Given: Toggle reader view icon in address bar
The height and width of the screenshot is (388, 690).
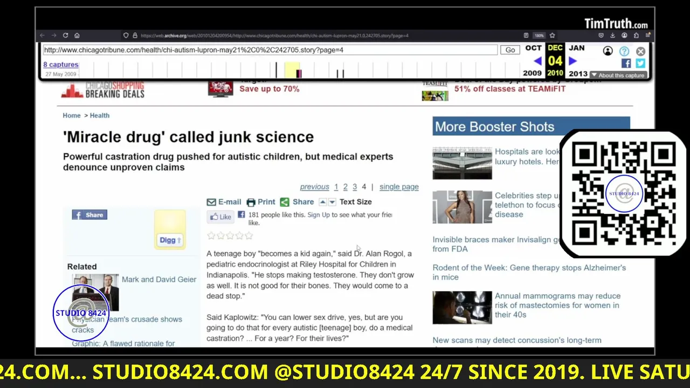Looking at the screenshot, I should point(526,36).
